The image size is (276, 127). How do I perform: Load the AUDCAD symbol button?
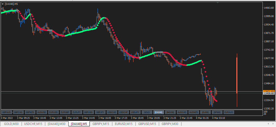click(x=182, y=112)
